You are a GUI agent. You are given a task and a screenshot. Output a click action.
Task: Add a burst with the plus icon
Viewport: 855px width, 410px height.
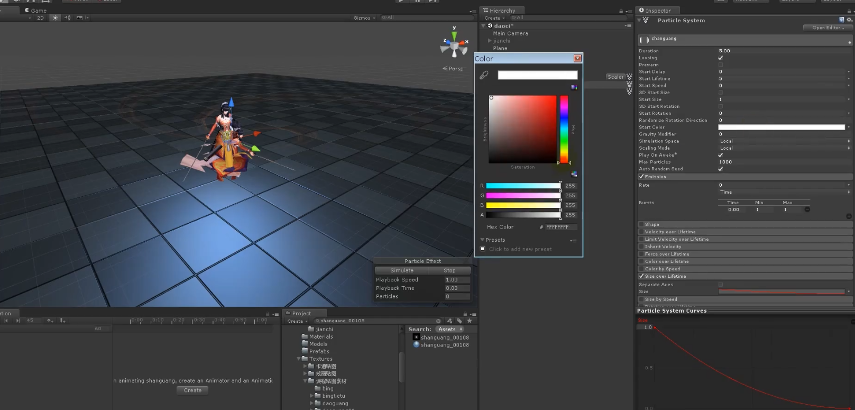coord(849,216)
